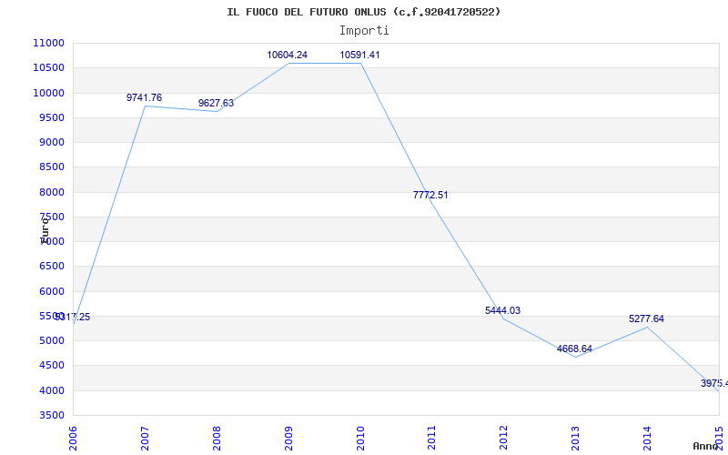Click the 6500 y-axis tick label
This screenshot has height=455, width=728.
pyautogui.click(x=51, y=267)
